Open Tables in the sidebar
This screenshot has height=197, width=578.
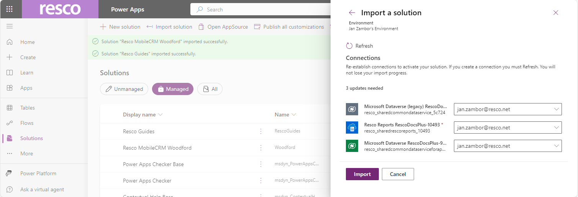tap(28, 108)
